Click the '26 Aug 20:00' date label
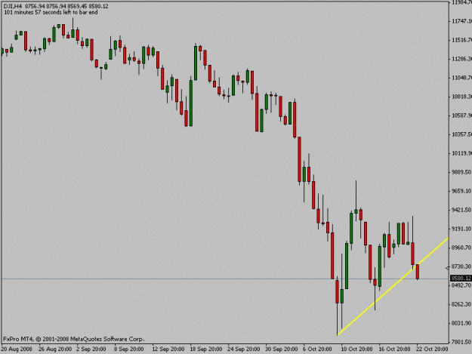 point(55,349)
